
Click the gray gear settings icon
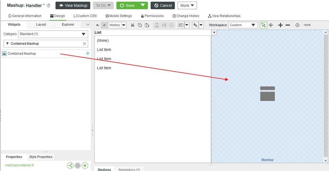coord(78,165)
